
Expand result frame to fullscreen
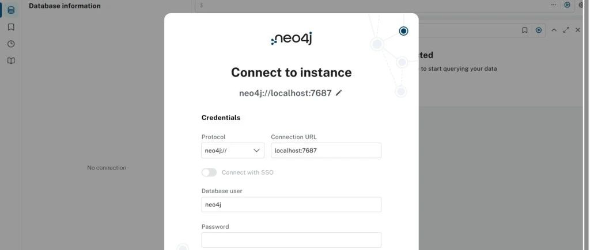coord(566,30)
